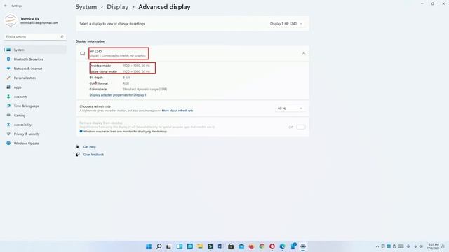This screenshot has height=252, width=449.
Task: Click the Find a setting search box
Action: 34,36
